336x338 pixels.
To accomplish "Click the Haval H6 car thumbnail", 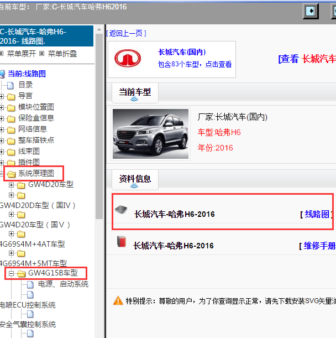I will (150, 134).
